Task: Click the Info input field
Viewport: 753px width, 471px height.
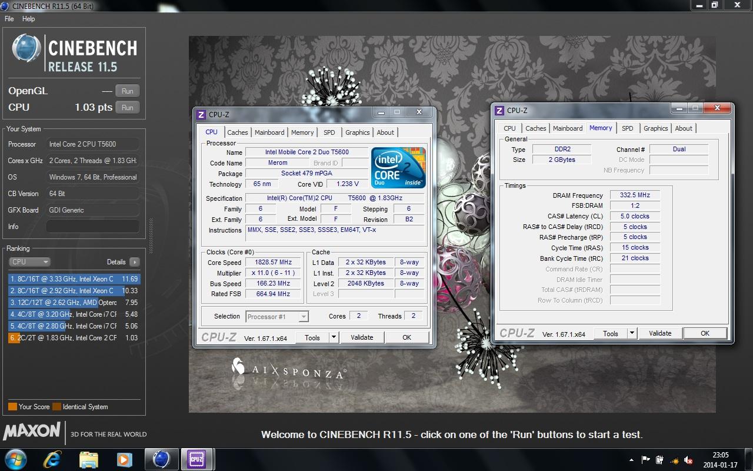Action: 93,227
